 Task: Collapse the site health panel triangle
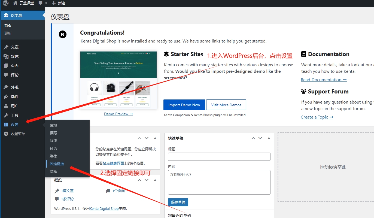(155, 138)
